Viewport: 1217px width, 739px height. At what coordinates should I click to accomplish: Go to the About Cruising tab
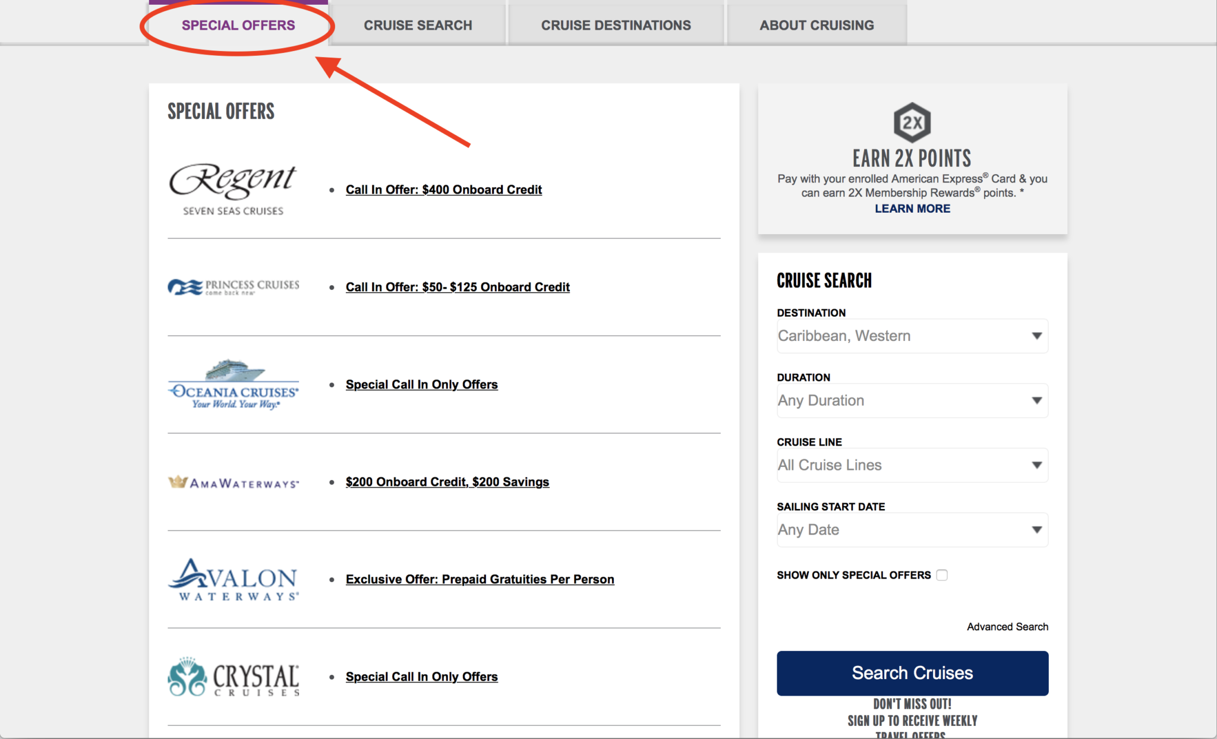pyautogui.click(x=816, y=25)
